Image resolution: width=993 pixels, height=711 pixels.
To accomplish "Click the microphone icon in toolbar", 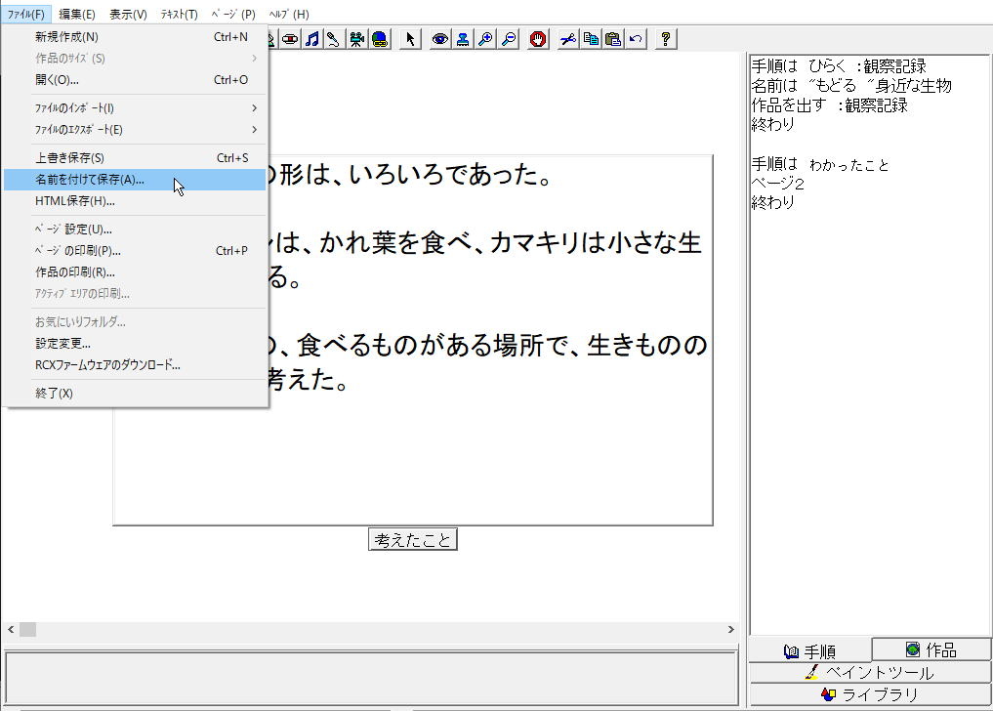I will 334,39.
